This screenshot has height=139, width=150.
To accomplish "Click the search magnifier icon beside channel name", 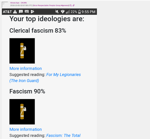I will click(x=71, y=6).
